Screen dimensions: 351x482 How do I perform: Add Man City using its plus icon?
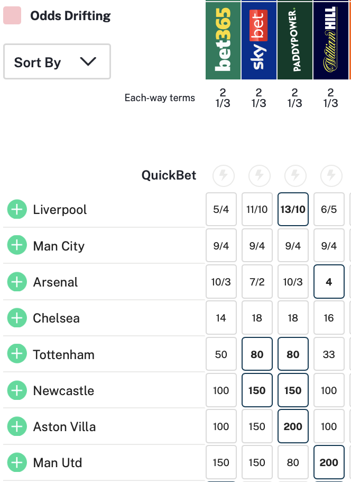point(17,246)
